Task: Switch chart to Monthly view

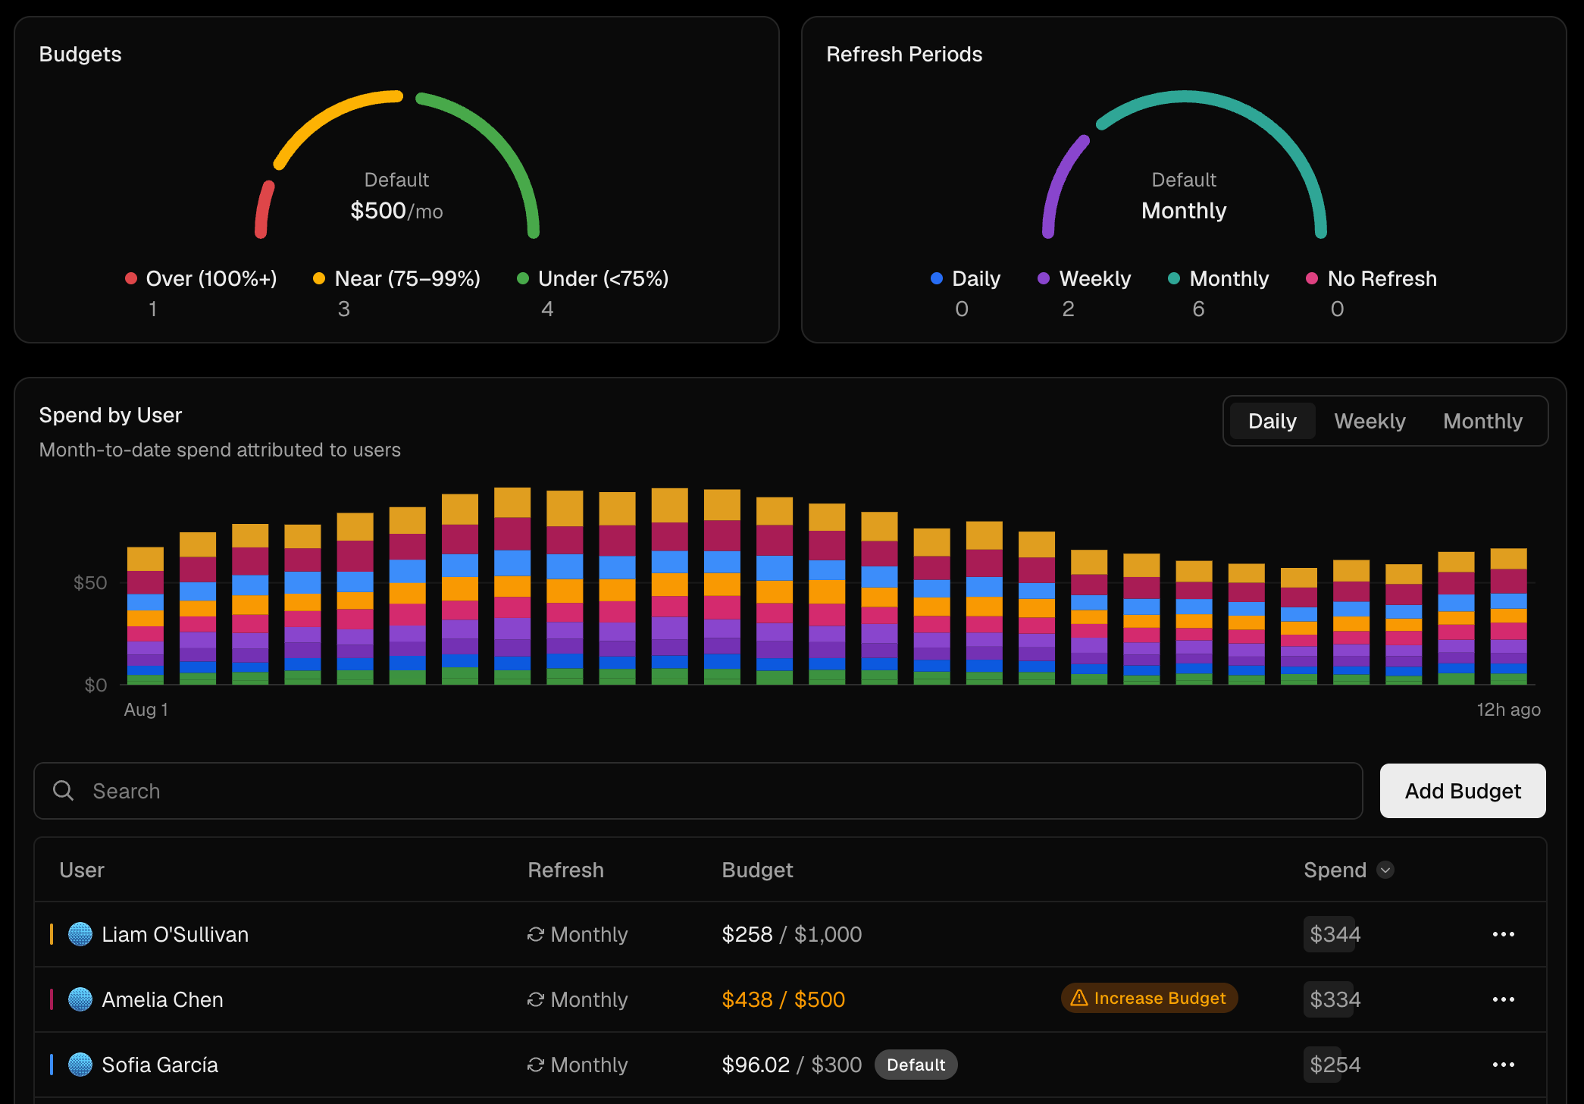Action: point(1482,421)
